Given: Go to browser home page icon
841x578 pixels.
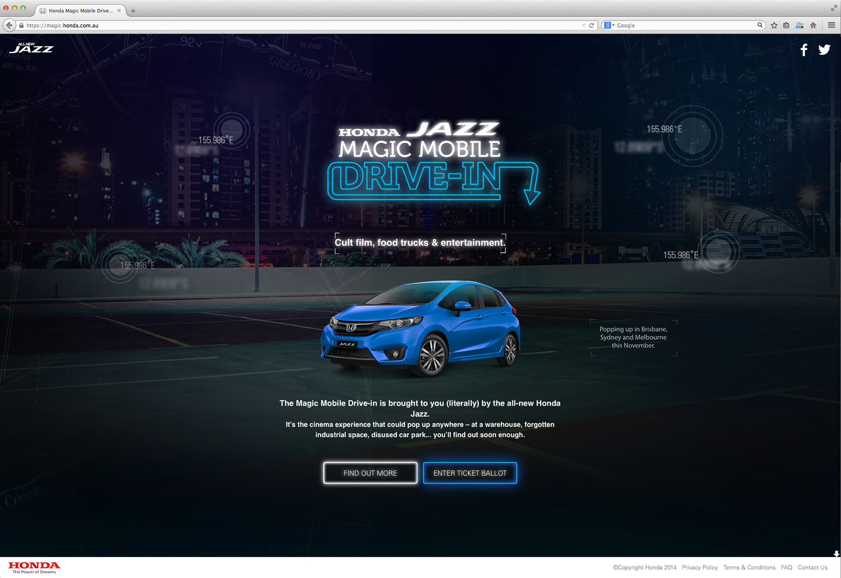Looking at the screenshot, I should 813,25.
